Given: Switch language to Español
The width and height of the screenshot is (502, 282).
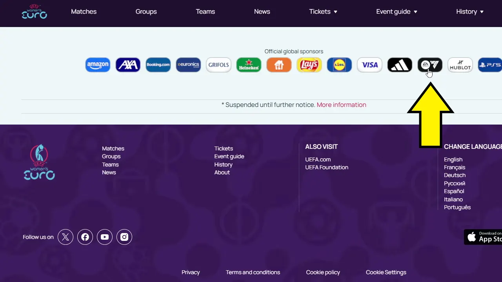Looking at the screenshot, I should point(454,191).
